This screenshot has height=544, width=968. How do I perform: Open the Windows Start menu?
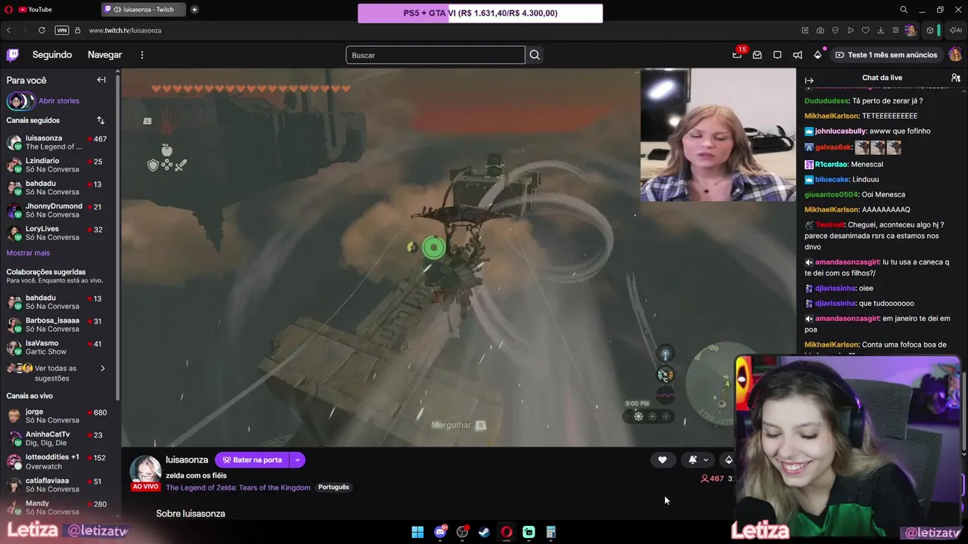pyautogui.click(x=417, y=532)
